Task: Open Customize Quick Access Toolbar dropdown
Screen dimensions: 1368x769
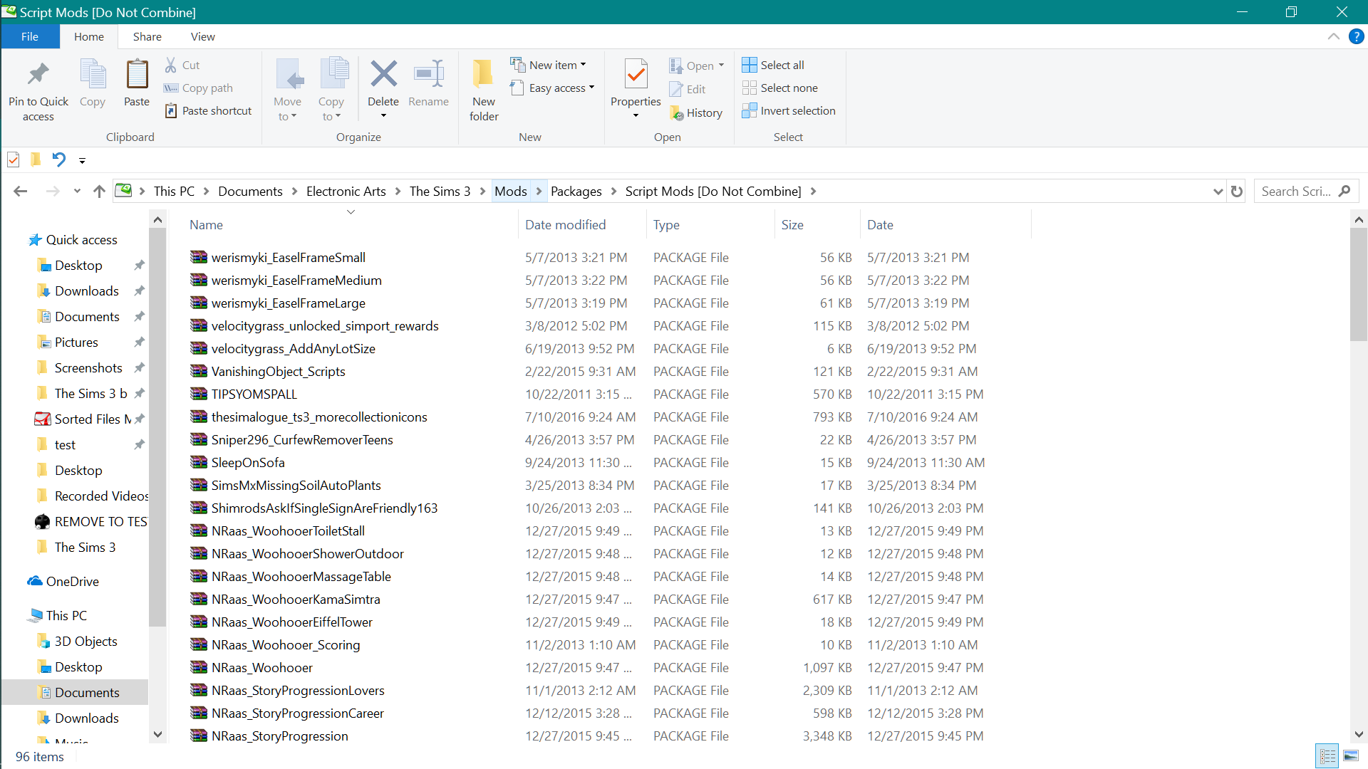Action: click(83, 160)
